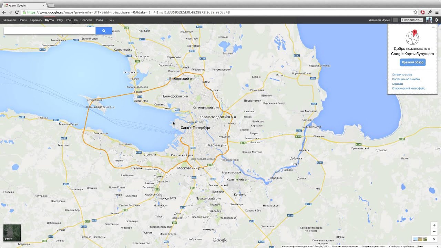Click the Приморский р-н label
This screenshot has height=248, width=441.
coord(175,96)
